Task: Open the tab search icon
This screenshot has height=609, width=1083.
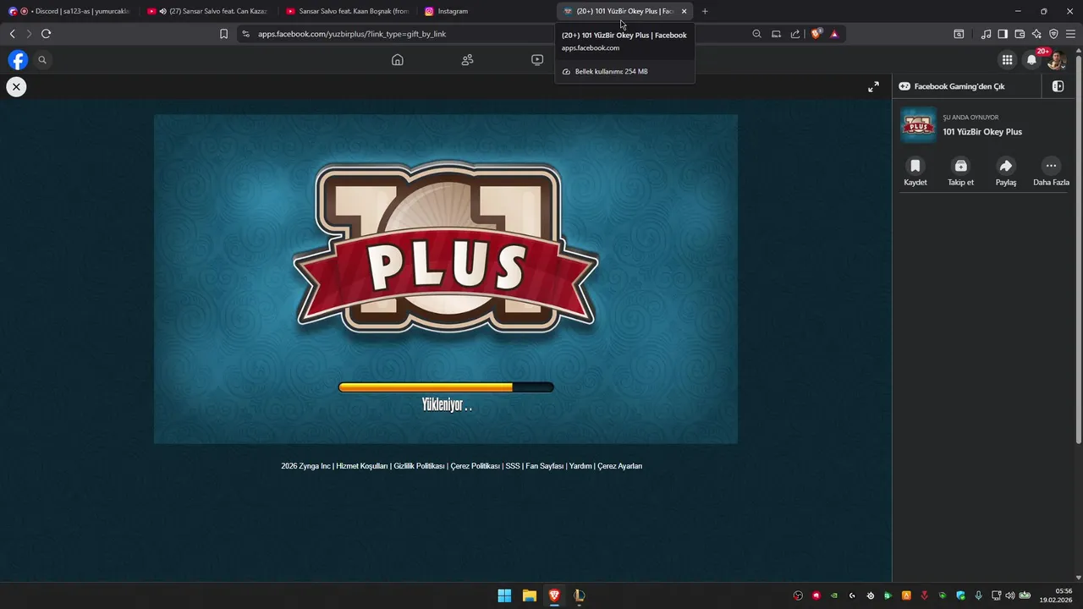Action: pyautogui.click(x=959, y=34)
